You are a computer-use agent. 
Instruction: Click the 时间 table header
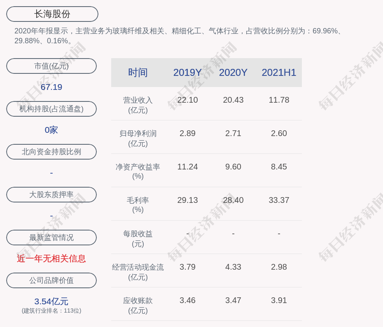pos(138,73)
